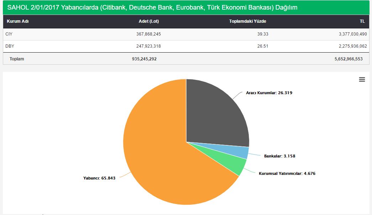Click the TL amount 2,275,936,062
This screenshot has width=372, height=215.
click(353, 46)
